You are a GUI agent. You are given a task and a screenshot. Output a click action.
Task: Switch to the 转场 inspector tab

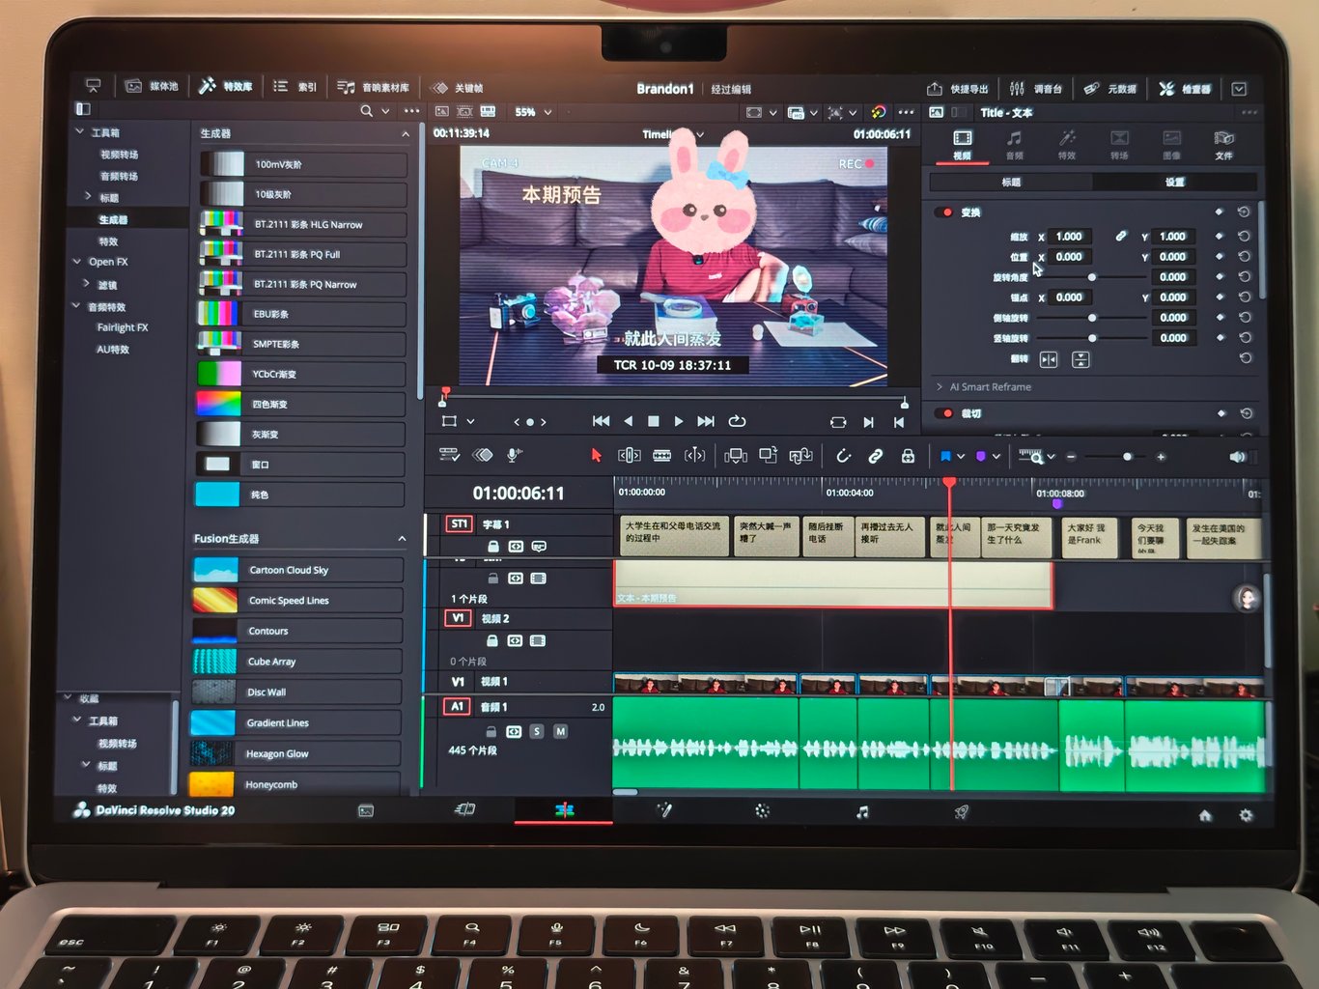click(1119, 145)
